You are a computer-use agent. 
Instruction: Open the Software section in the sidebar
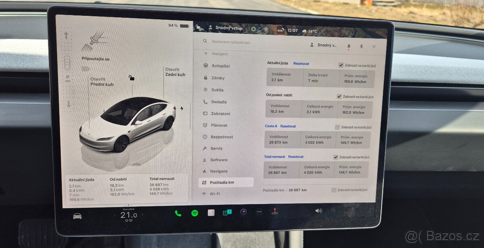pos(220,160)
